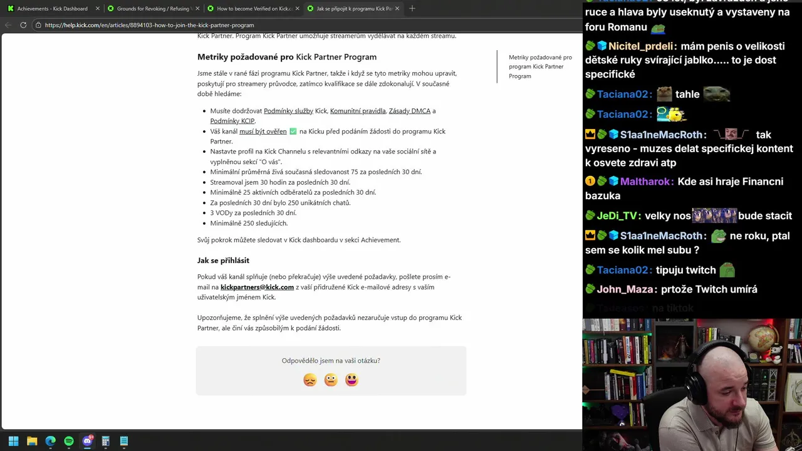Select text 'Minimálně 25 aktivních odběratelů'
802x451 pixels.
(262, 192)
